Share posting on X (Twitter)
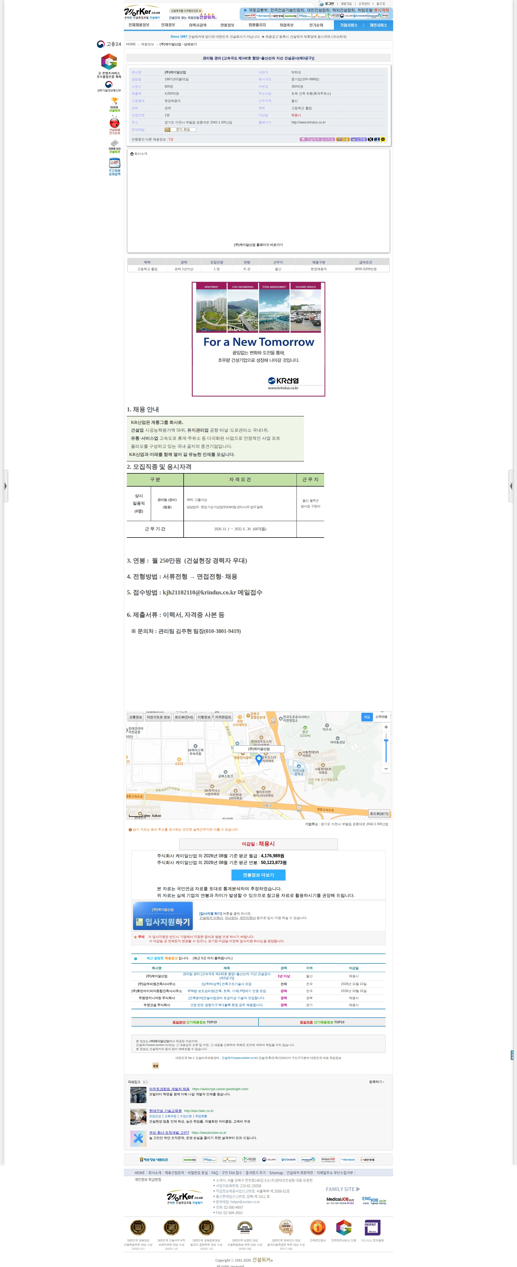This screenshot has height=1267, width=517. click(371, 139)
